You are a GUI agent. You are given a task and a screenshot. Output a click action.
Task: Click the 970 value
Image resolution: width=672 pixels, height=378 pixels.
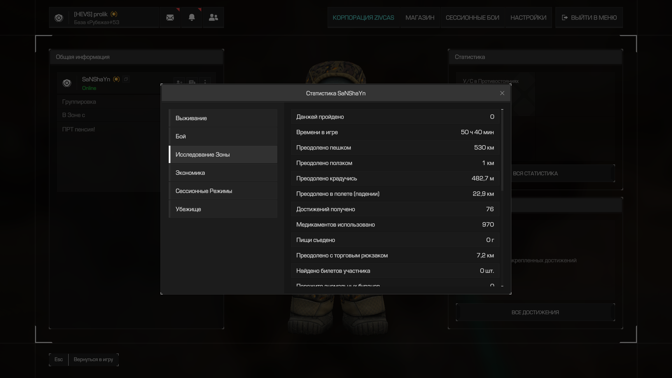[488, 225]
